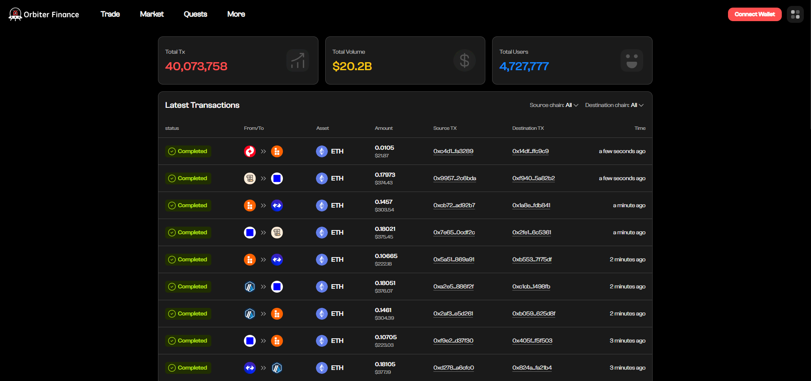811x381 pixels.
Task: Click the smiley icon on Total Users card
Action: 631,60
